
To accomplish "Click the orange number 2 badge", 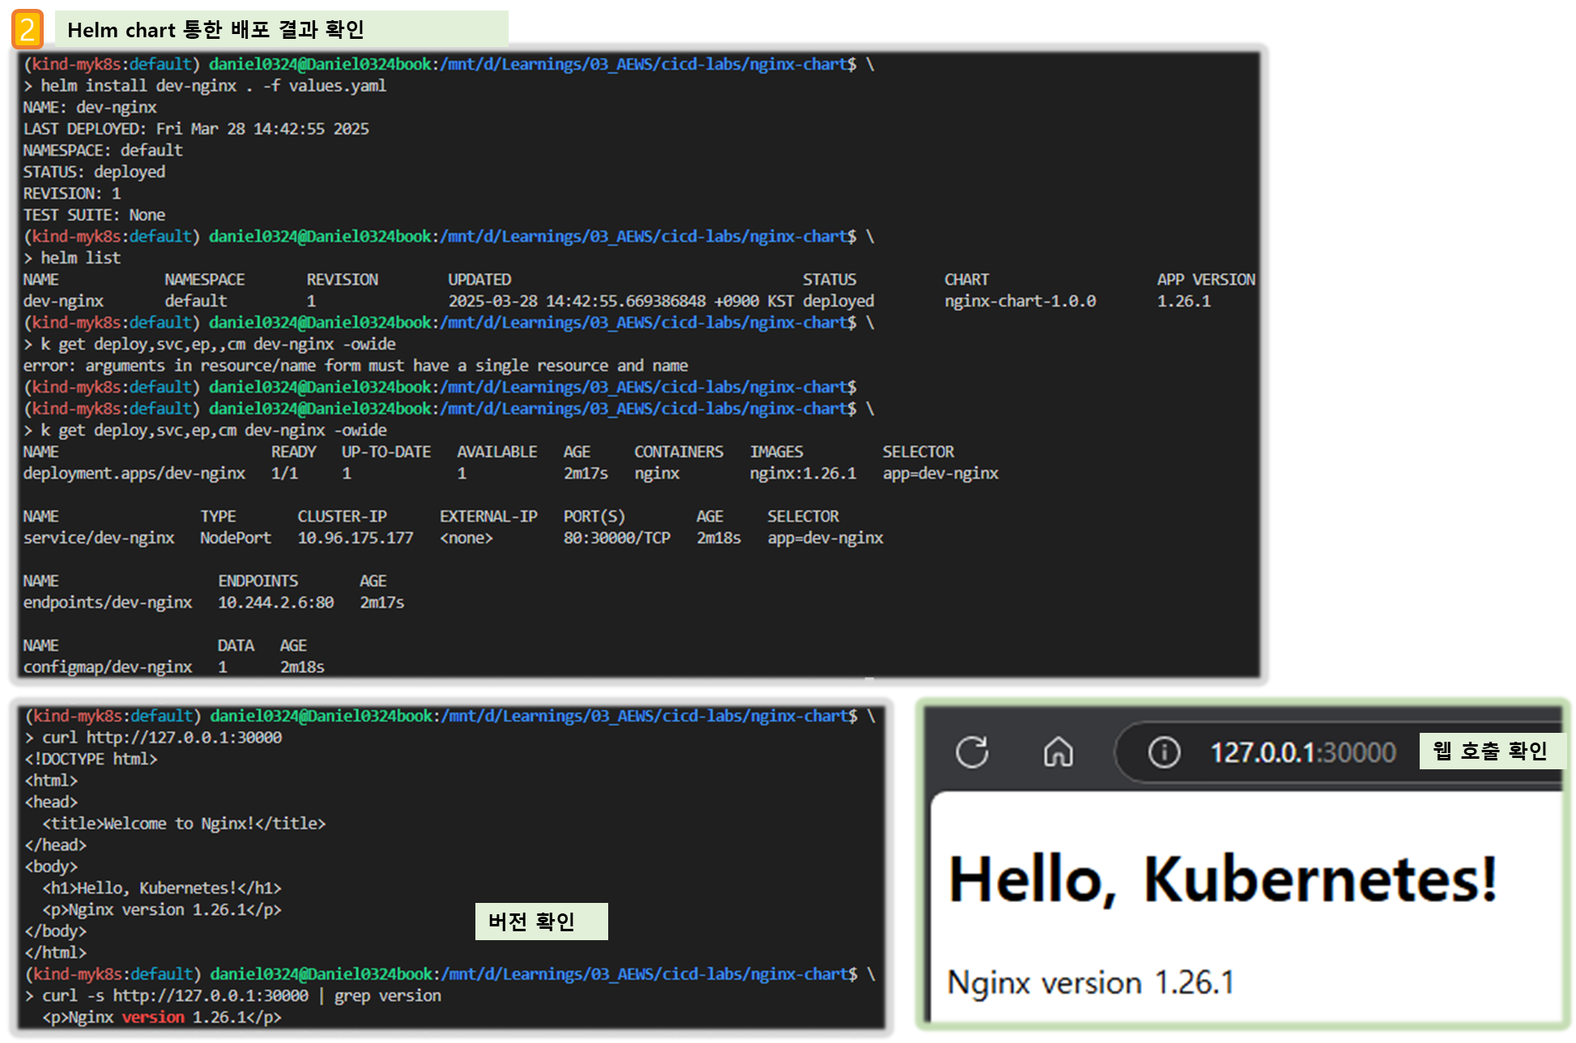I will 28,30.
